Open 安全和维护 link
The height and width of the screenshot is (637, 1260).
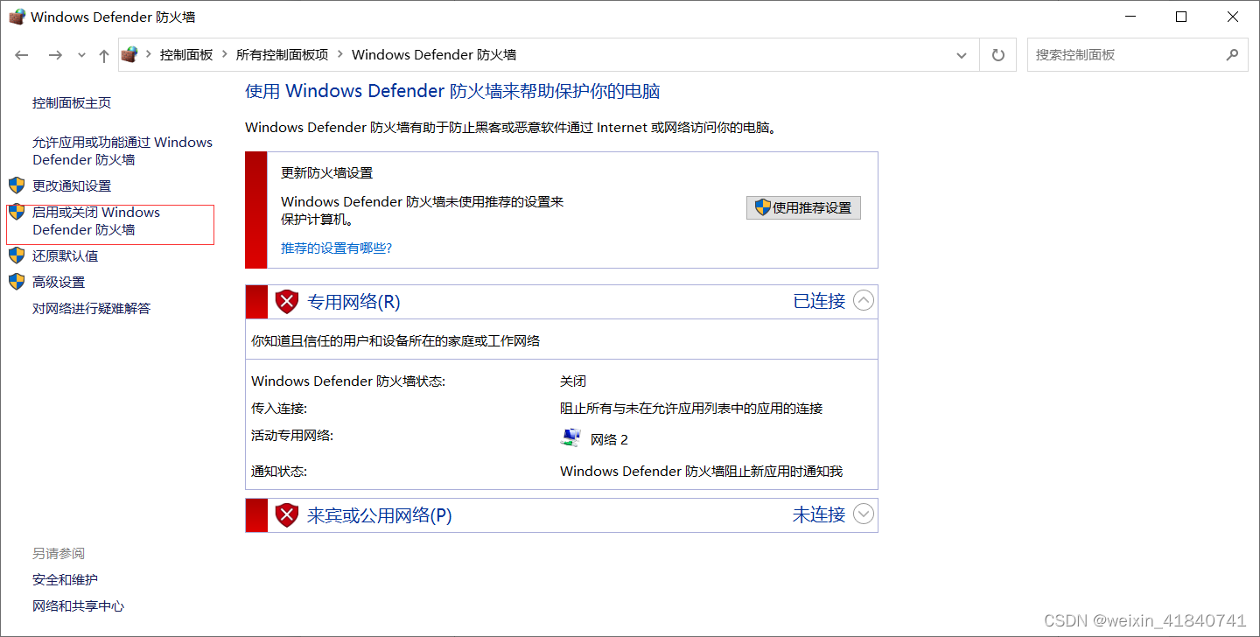click(x=66, y=579)
